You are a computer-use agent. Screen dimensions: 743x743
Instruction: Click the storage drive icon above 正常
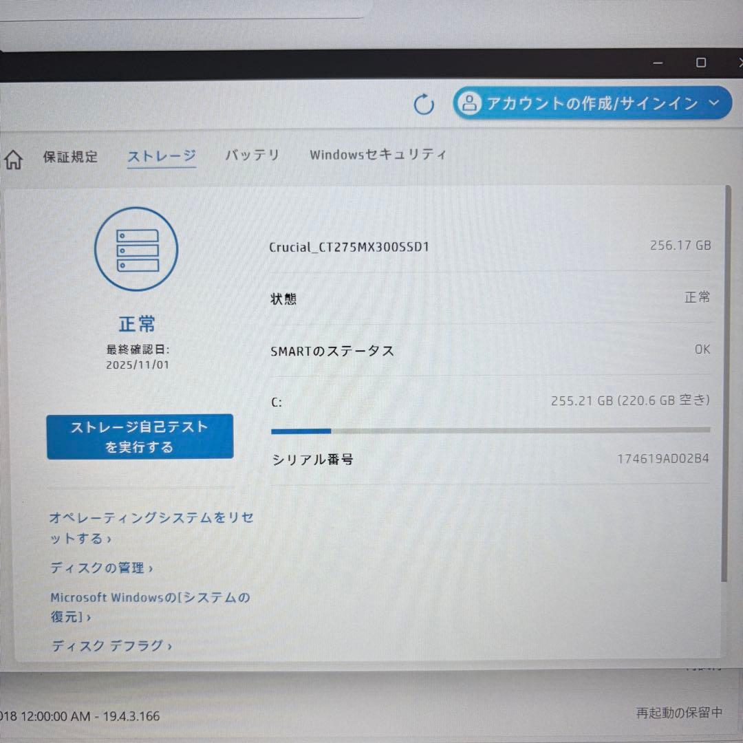(x=136, y=249)
